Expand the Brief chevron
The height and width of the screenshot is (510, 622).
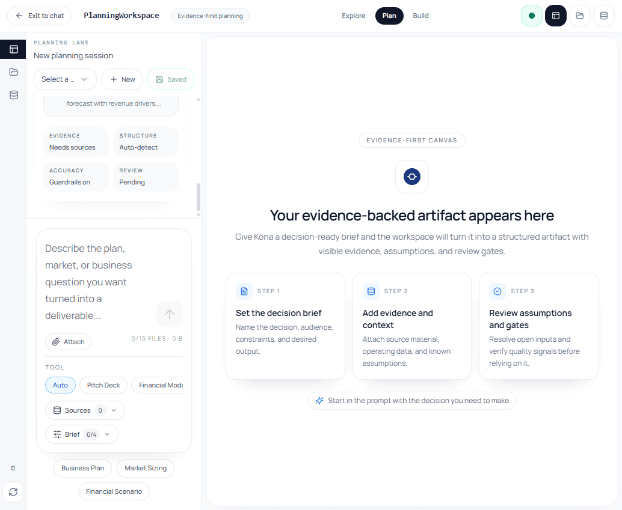(x=107, y=434)
